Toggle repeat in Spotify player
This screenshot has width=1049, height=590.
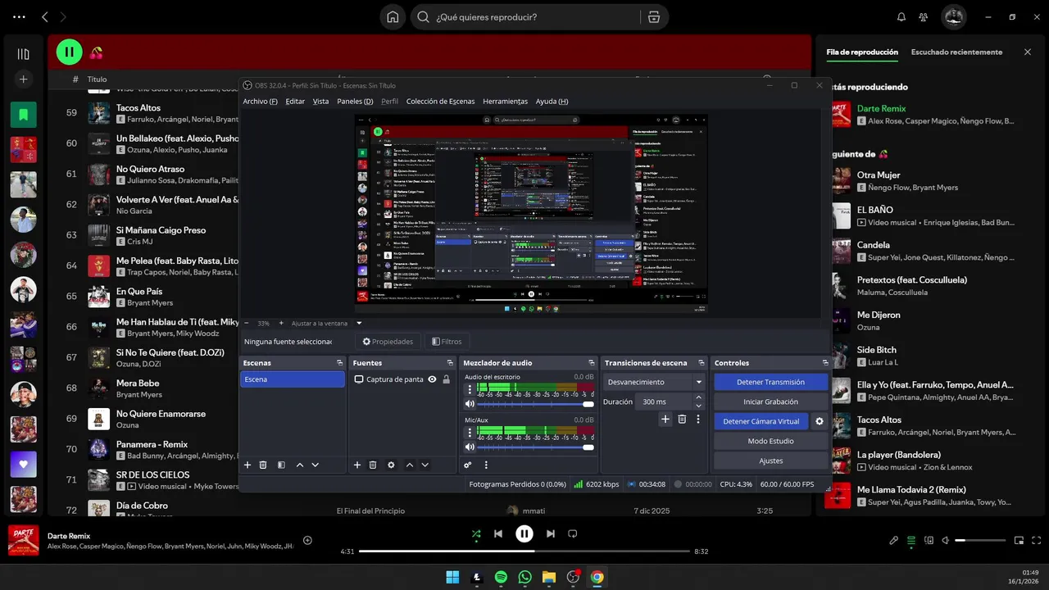coord(573,533)
